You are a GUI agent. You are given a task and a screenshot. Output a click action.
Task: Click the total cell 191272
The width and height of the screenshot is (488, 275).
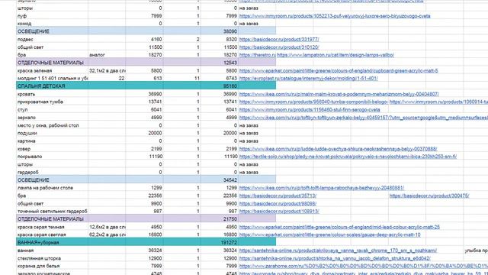(x=220, y=243)
